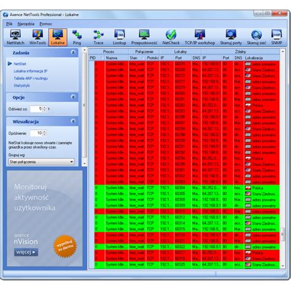
Task: Collapse the Opcje panel
Action: pos(73,97)
